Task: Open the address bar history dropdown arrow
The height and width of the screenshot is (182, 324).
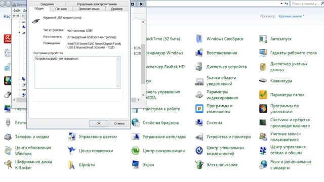Action: pos(281,4)
